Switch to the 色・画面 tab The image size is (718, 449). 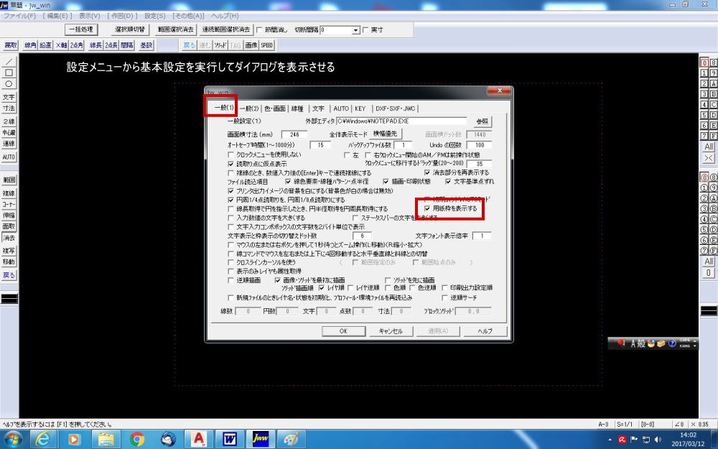coord(275,108)
